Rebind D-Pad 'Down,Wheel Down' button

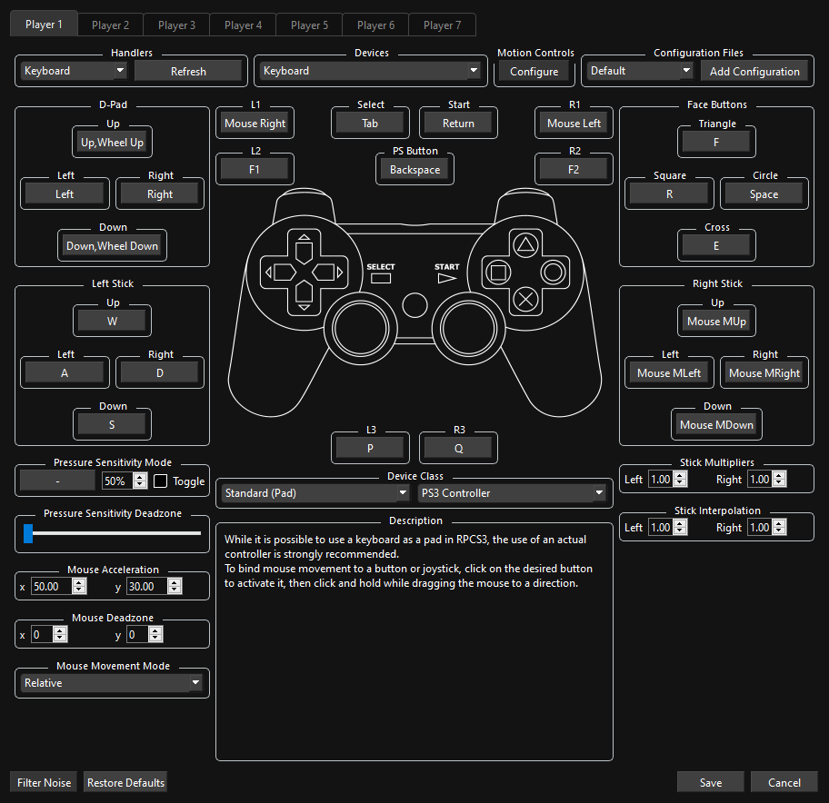pyautogui.click(x=112, y=245)
